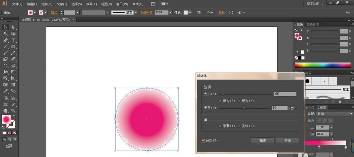This screenshot has height=157, width=354.
Task: Choose the Hand tool
Action: (x=6, y=110)
